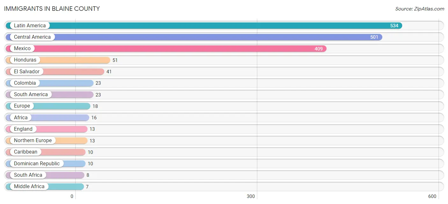Click the 13 value beside Northern Europe

92,141
